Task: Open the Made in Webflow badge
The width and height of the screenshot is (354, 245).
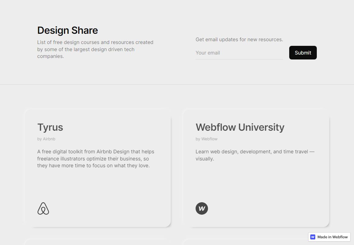Action: coord(329,237)
